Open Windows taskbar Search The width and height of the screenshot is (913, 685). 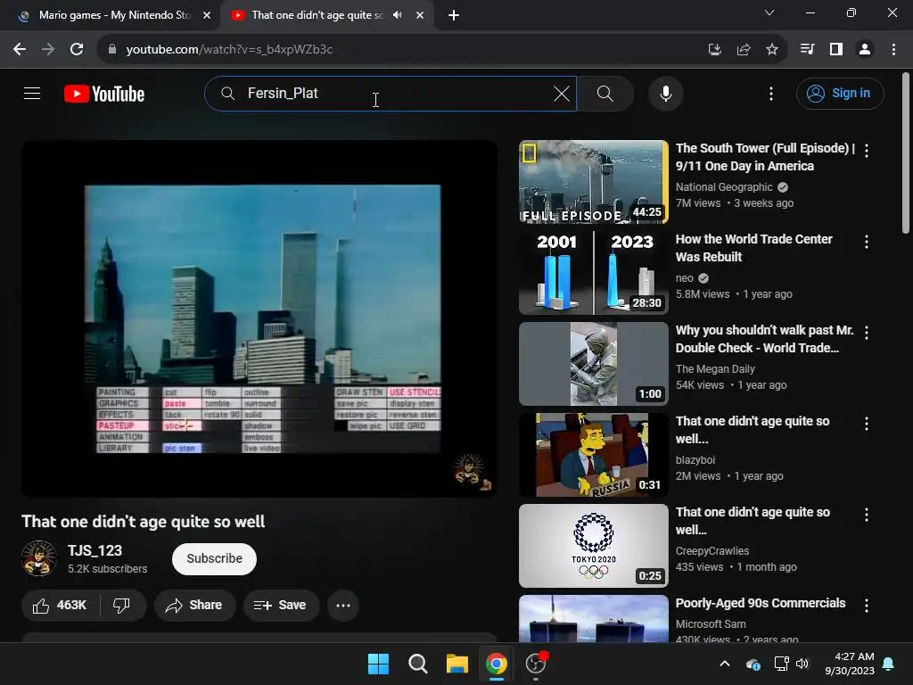coord(417,664)
